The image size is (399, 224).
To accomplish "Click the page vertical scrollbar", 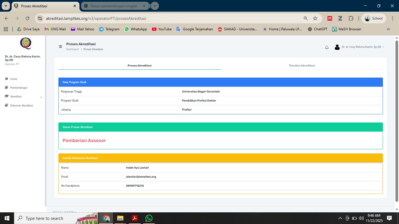I will (x=397, y=121).
